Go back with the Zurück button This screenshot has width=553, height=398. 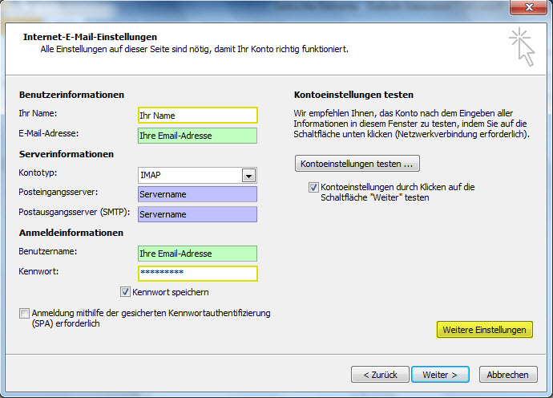pos(380,375)
